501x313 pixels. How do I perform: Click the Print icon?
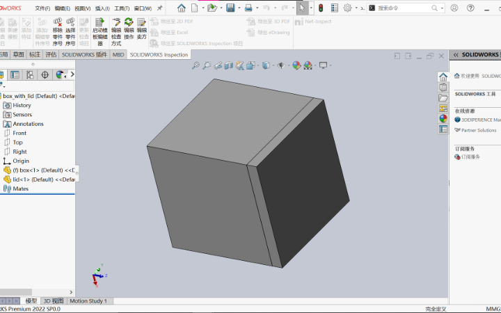pyautogui.click(x=248, y=8)
